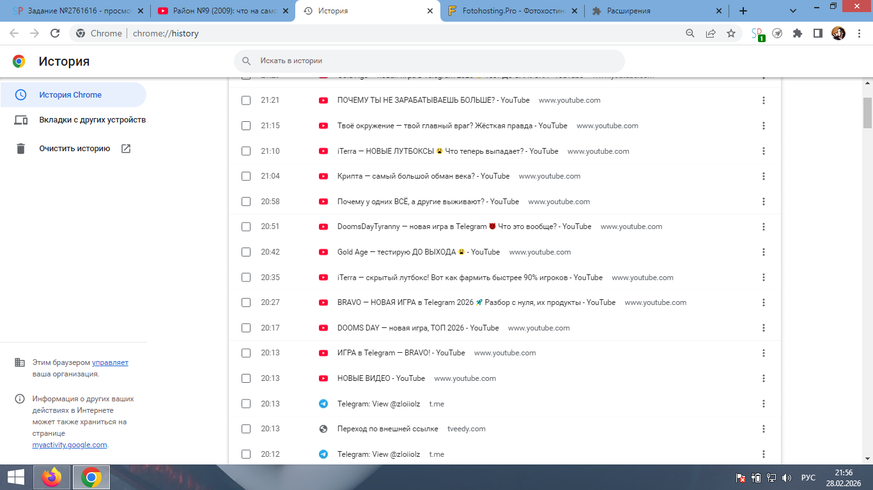Switch the РУС input language indicator

point(808,477)
